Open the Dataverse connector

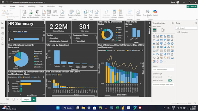55,13
